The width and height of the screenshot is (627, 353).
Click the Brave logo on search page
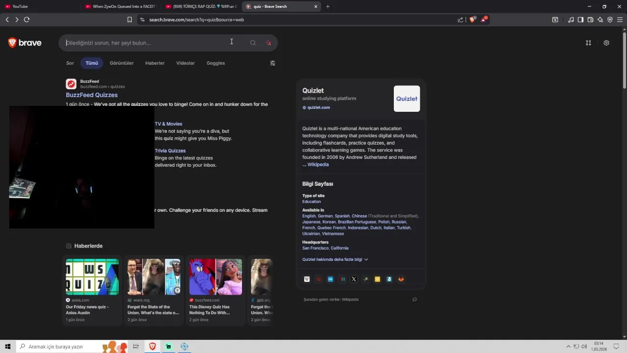24,43
